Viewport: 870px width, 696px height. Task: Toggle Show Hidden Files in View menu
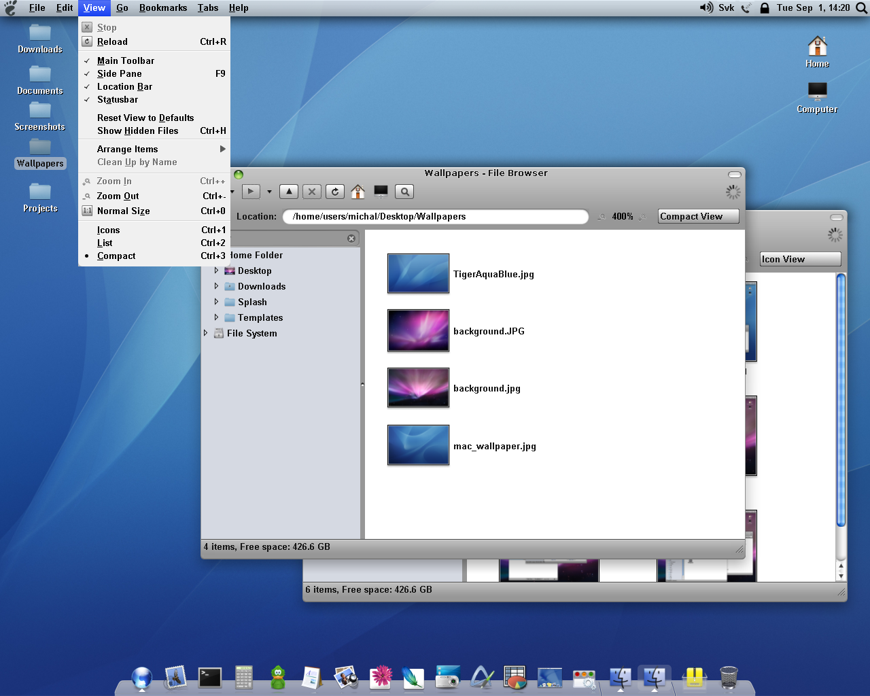[154, 130]
